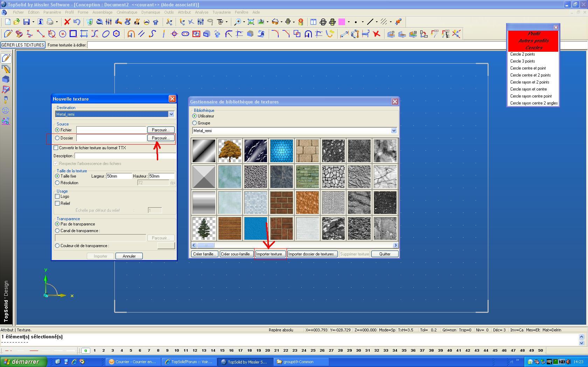
Task: Click the Annuler button
Action: (x=129, y=256)
